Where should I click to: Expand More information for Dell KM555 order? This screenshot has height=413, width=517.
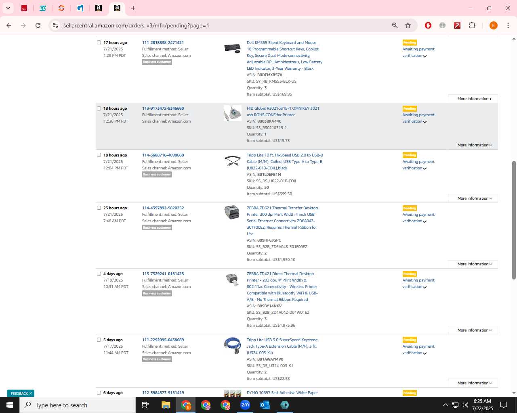pos(473,98)
